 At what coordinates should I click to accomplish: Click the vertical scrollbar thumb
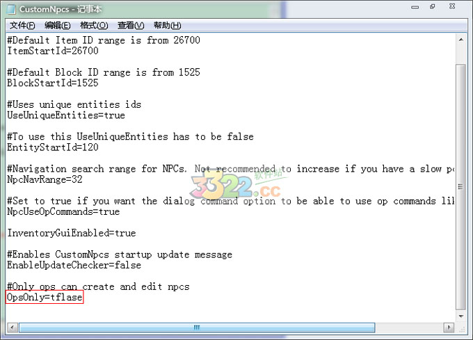click(x=460, y=187)
